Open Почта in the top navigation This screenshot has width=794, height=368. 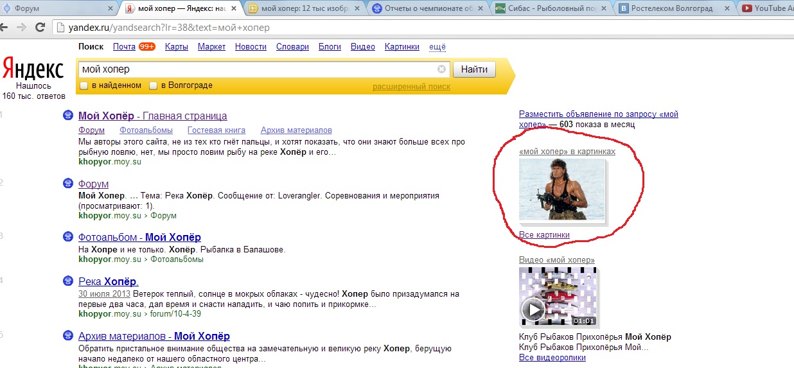(124, 47)
